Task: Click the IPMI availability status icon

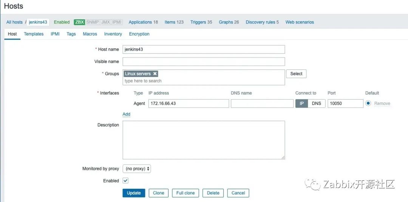Action: click(x=117, y=22)
